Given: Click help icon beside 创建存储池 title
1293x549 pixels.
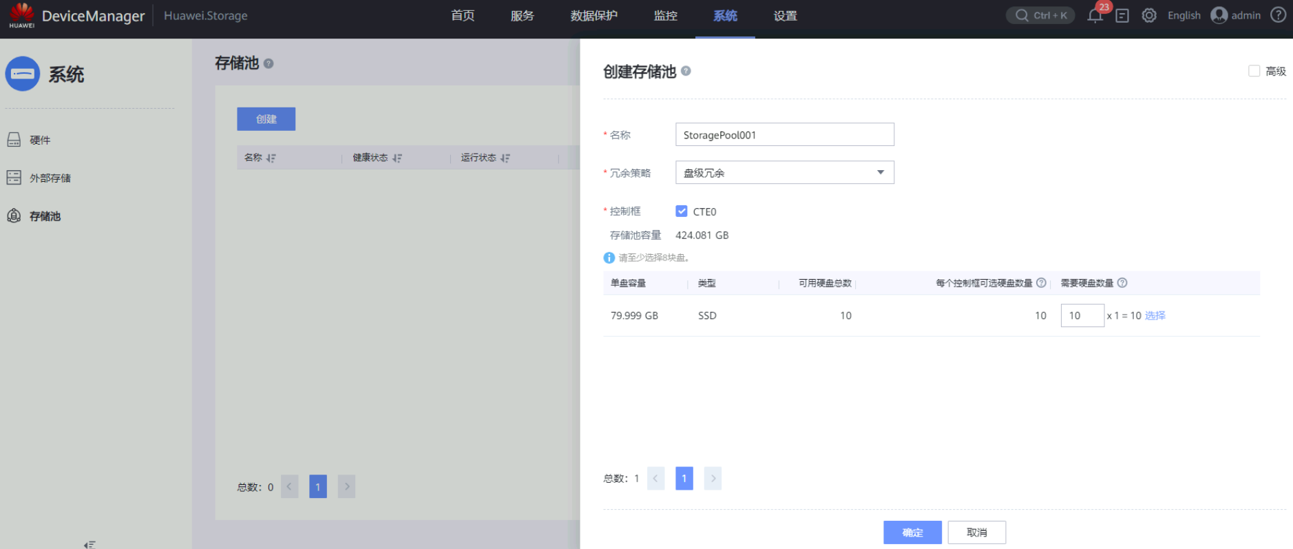Looking at the screenshot, I should 686,71.
